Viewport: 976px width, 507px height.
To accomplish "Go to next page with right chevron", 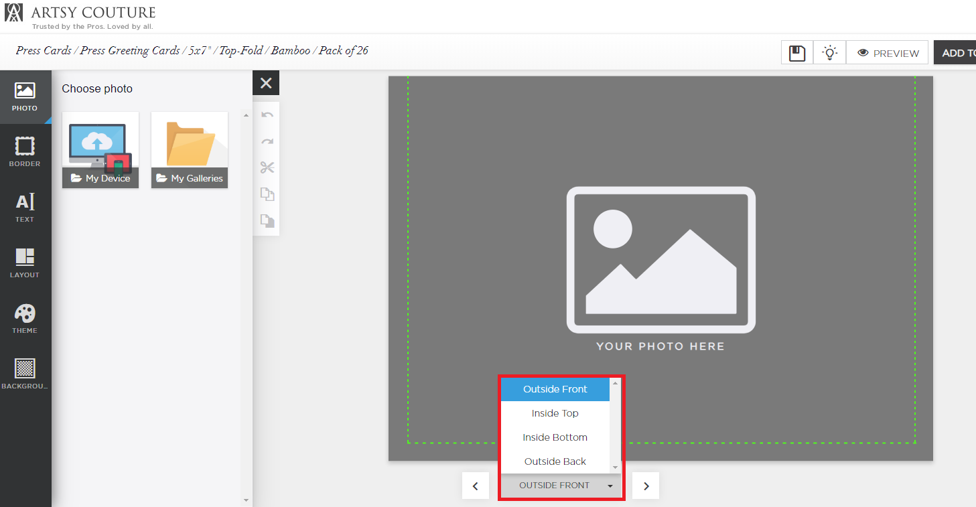I will click(646, 486).
